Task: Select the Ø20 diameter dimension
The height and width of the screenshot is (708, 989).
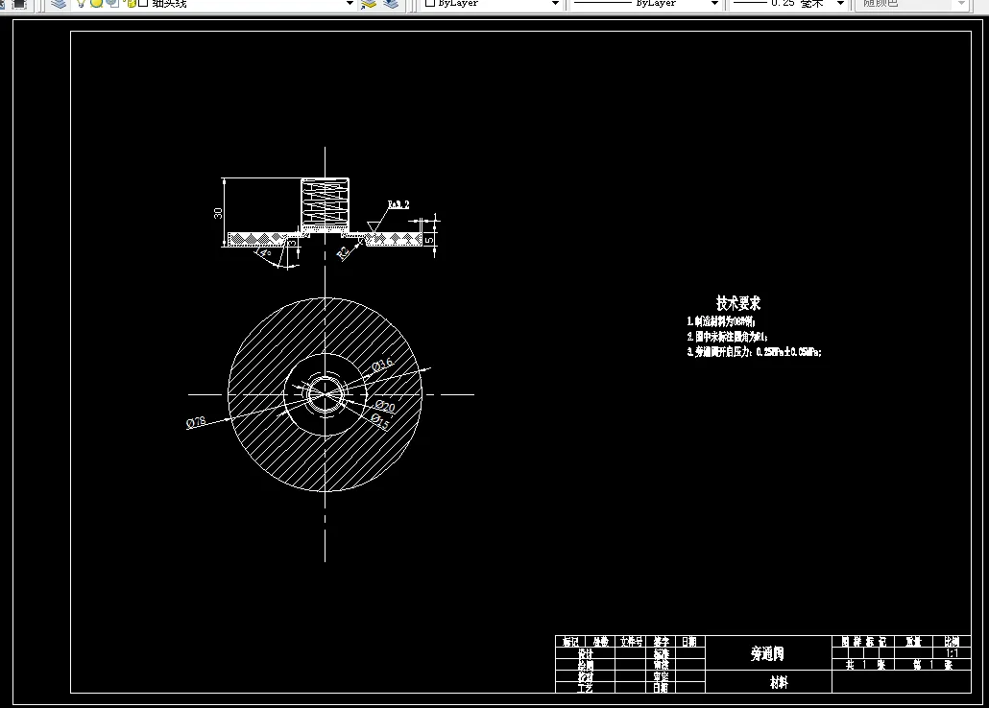Action: tap(385, 406)
